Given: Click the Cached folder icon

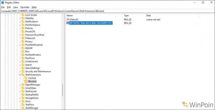Looking at the screenshot, I should (x=26, y=78).
